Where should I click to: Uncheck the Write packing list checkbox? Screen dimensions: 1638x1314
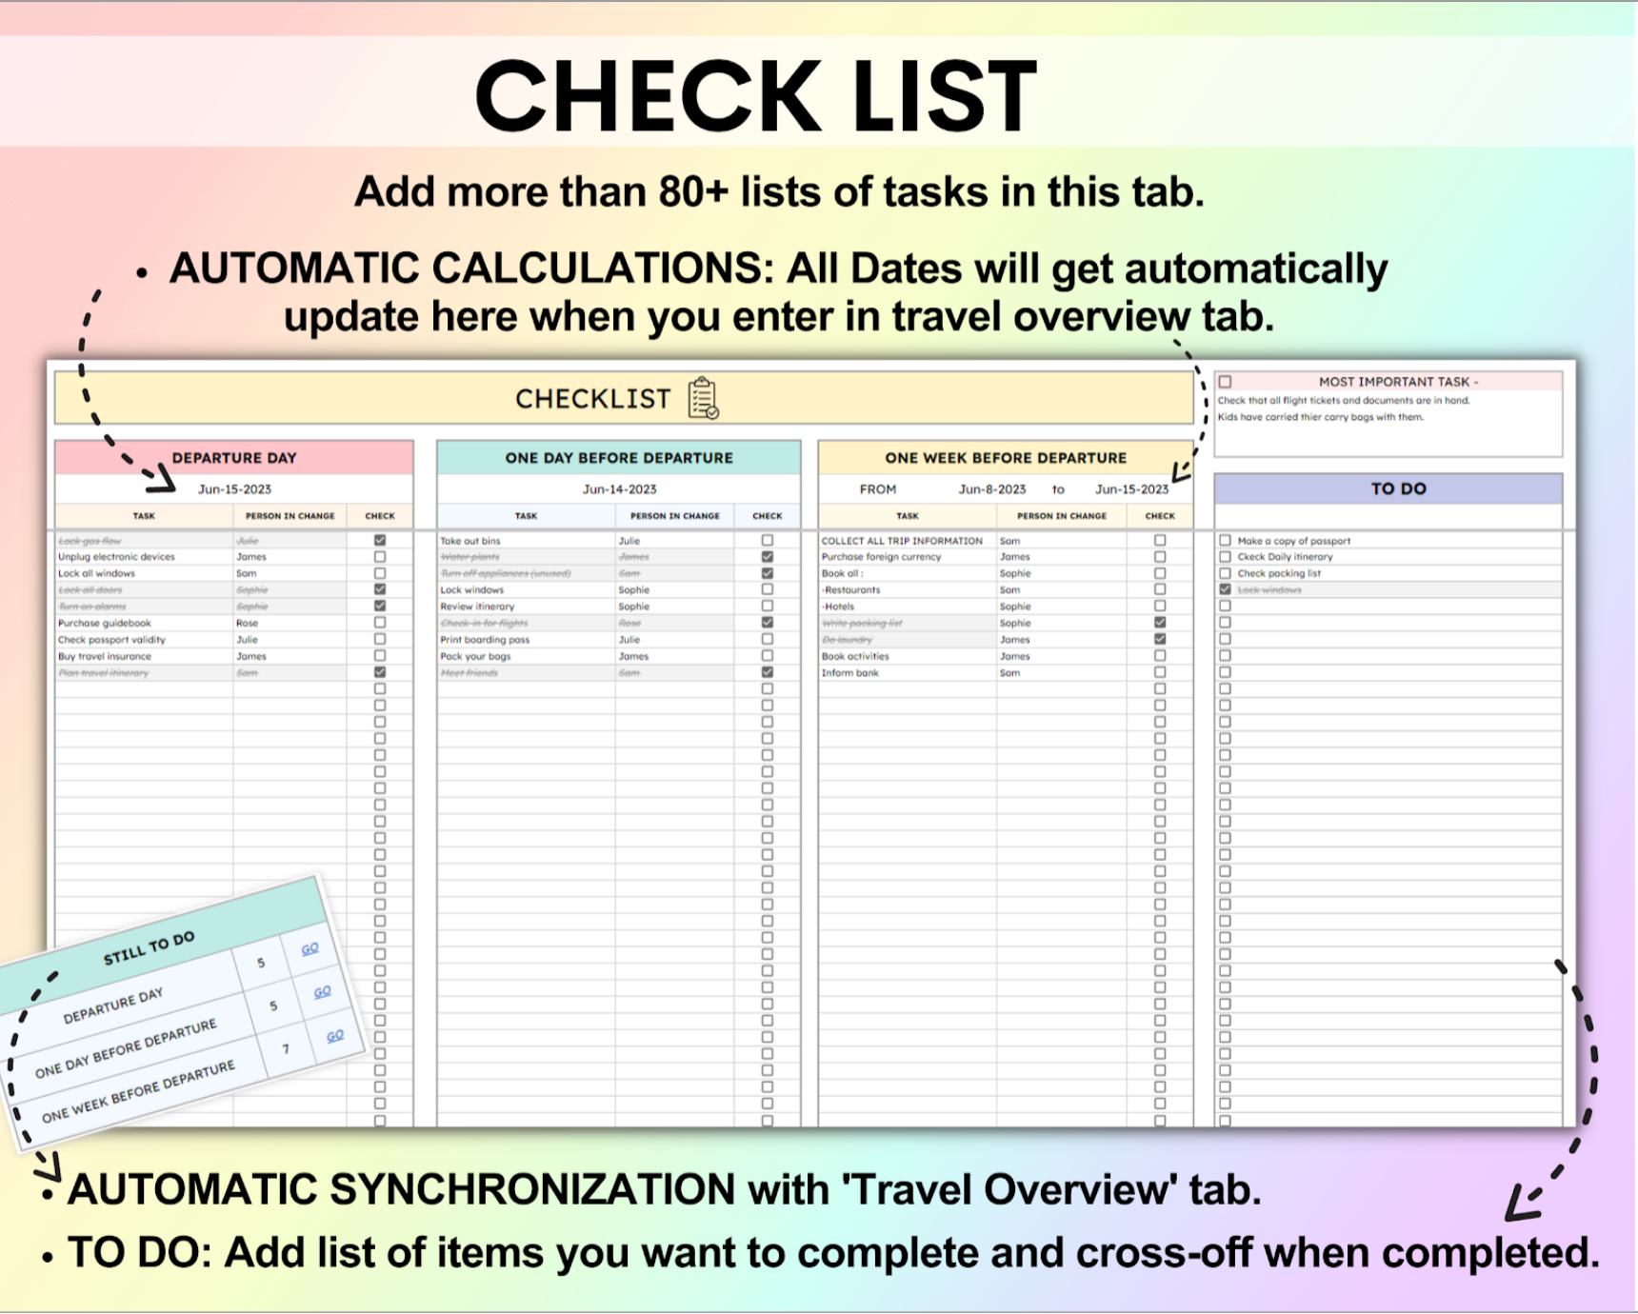(1160, 623)
